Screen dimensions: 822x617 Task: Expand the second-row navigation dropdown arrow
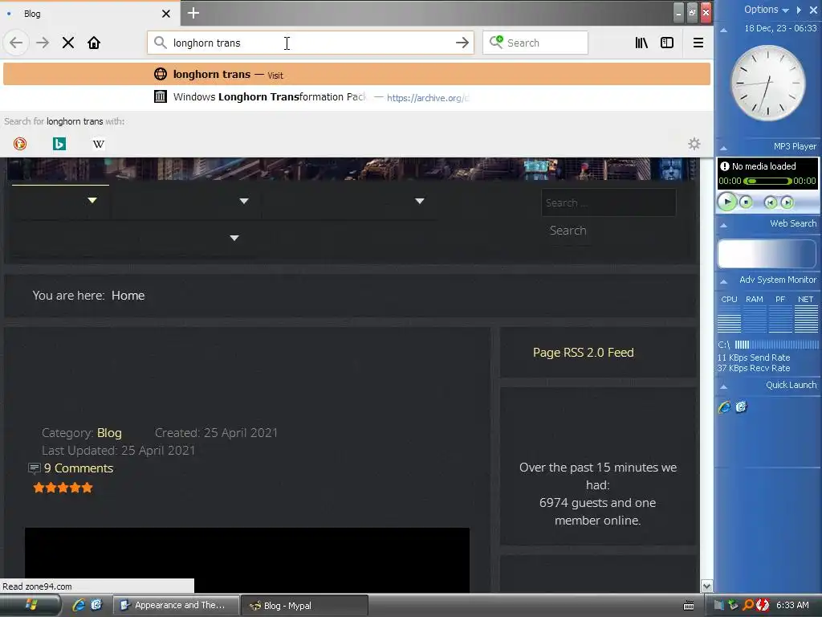point(234,238)
